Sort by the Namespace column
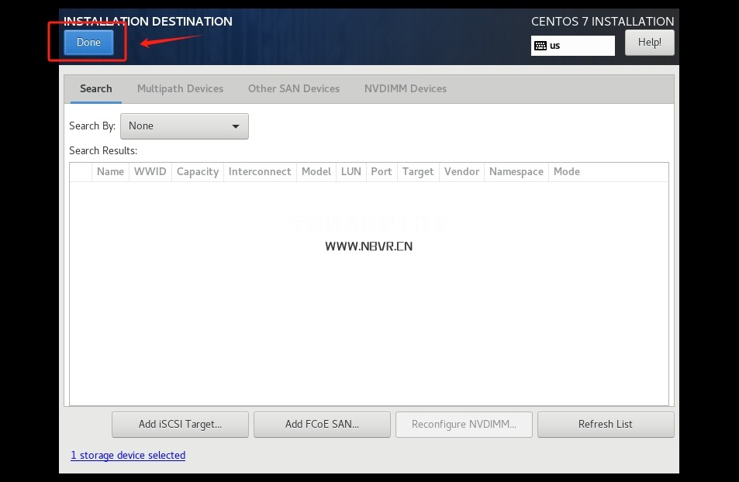The width and height of the screenshot is (739, 482). tap(516, 172)
